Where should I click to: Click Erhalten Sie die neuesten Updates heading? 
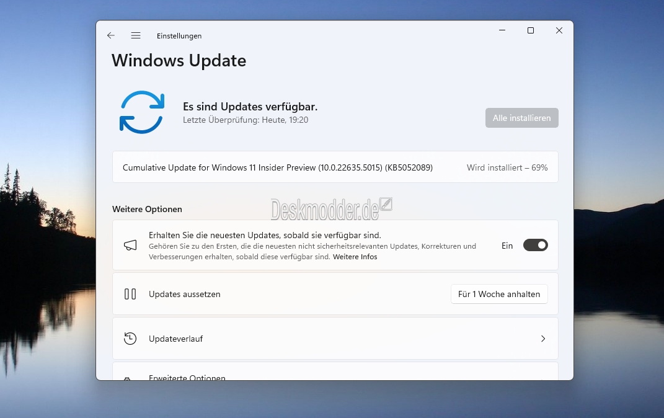(265, 235)
